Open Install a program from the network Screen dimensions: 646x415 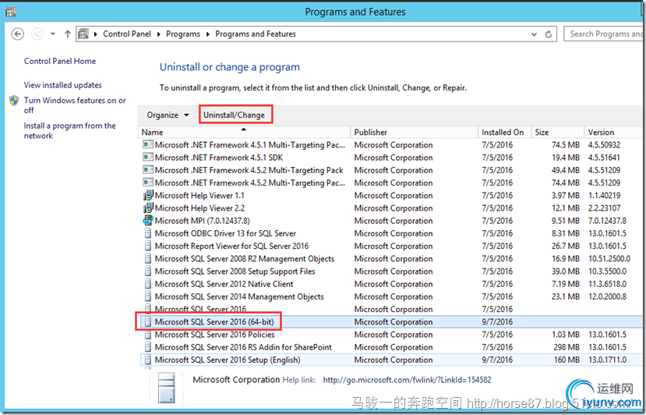point(69,130)
